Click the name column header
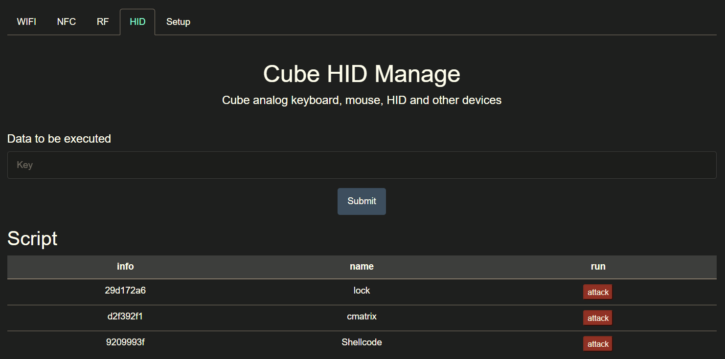Viewport: 725px width, 359px height. point(362,267)
